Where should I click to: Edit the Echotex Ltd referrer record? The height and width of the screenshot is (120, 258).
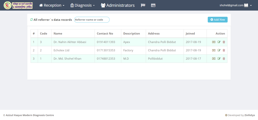click(219, 50)
